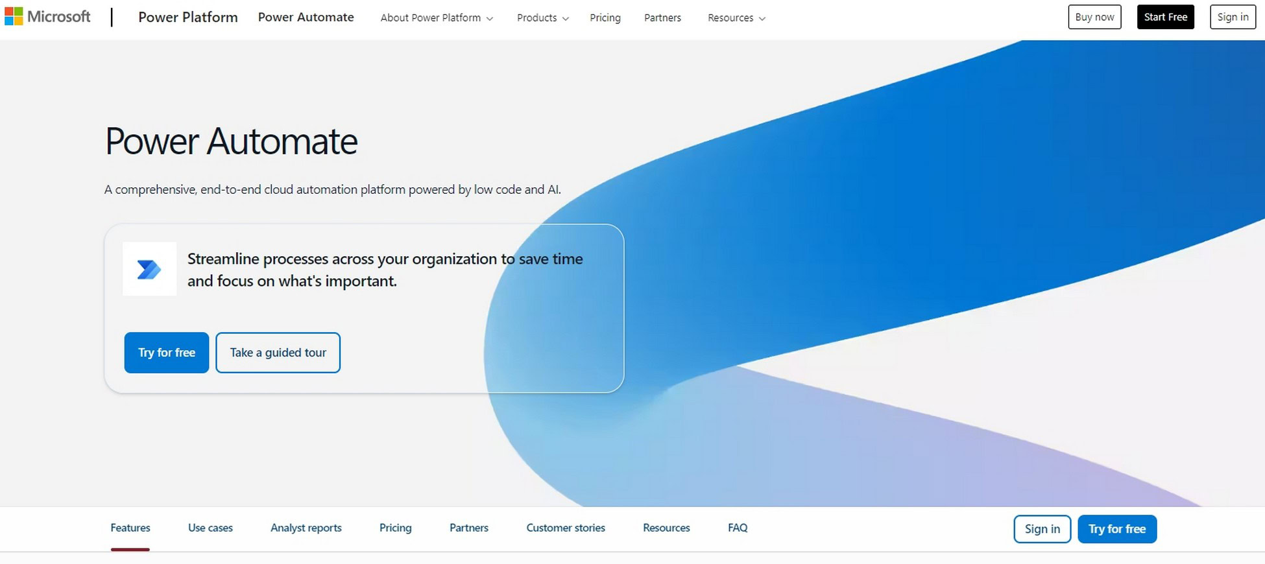Select the Analyst reports tab

tap(306, 528)
